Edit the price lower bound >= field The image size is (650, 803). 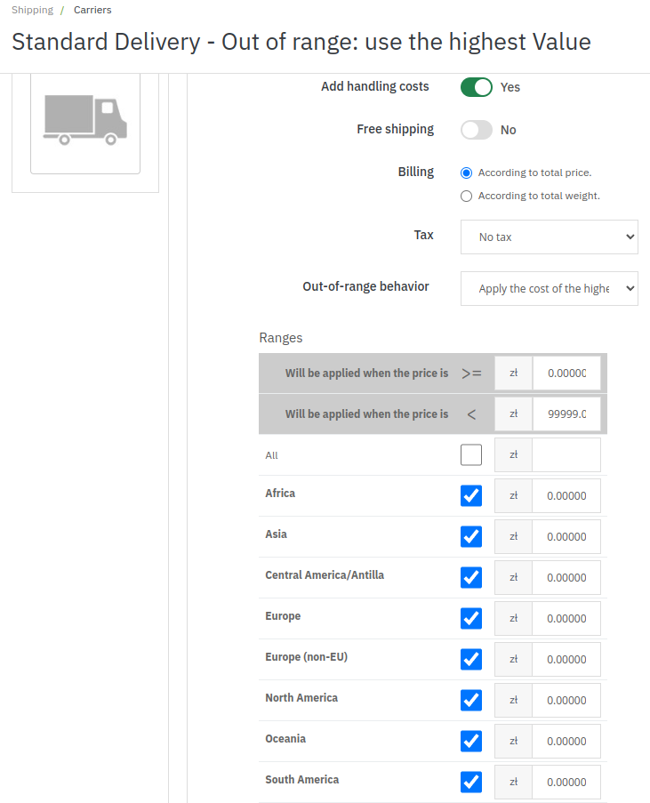pyautogui.click(x=566, y=373)
